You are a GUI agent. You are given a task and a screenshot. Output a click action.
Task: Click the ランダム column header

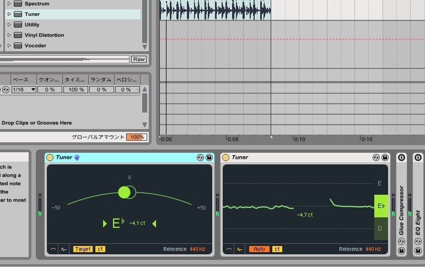click(x=101, y=80)
